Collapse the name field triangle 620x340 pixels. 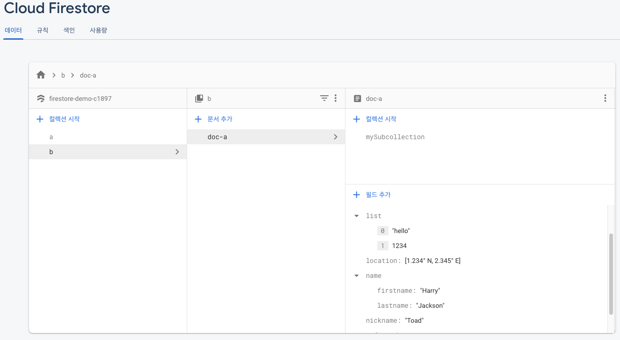coord(357,276)
